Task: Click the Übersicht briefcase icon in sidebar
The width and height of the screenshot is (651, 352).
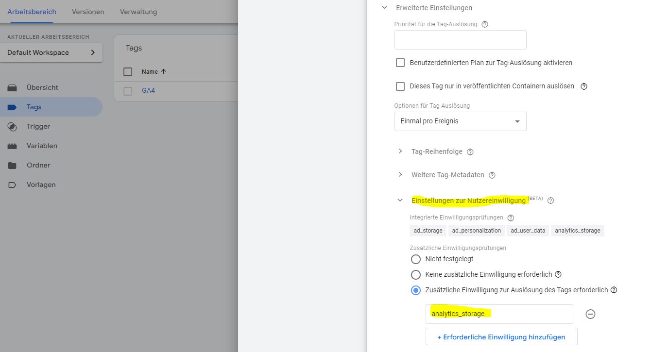Action: 12,88
